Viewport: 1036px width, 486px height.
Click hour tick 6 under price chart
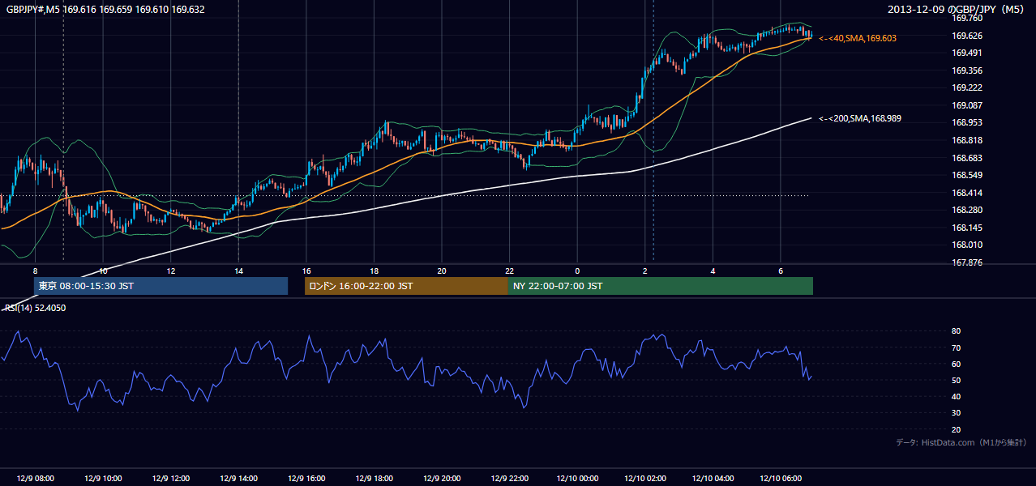[x=781, y=271]
